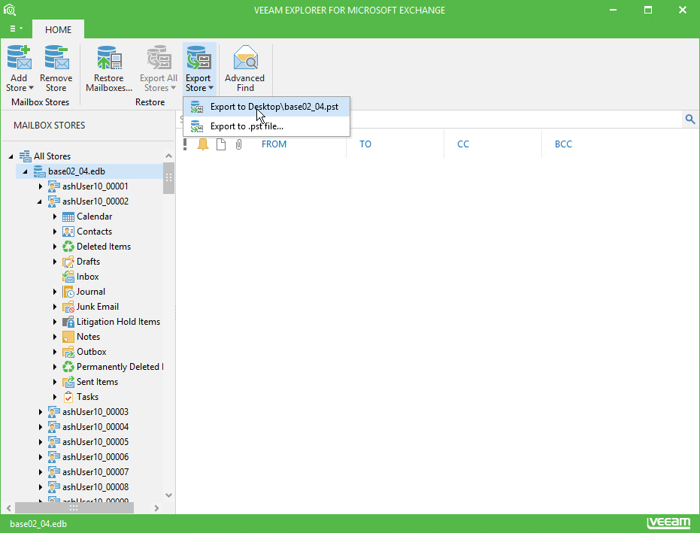Select the Calendar folder icon
This screenshot has height=533, width=700.
(68, 217)
